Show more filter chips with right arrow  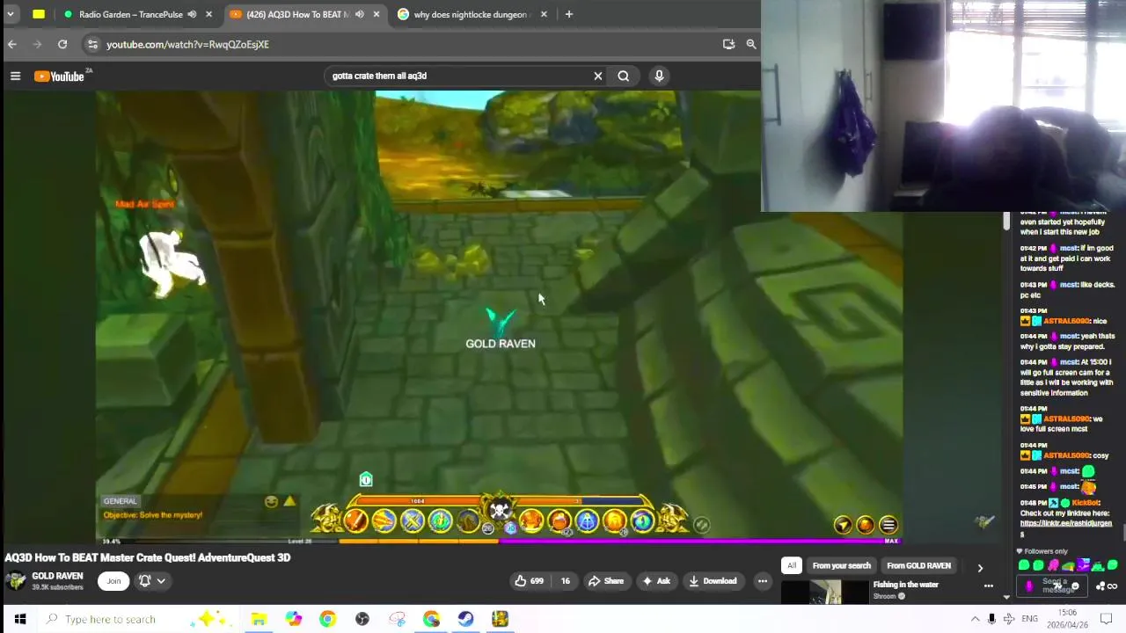980,568
